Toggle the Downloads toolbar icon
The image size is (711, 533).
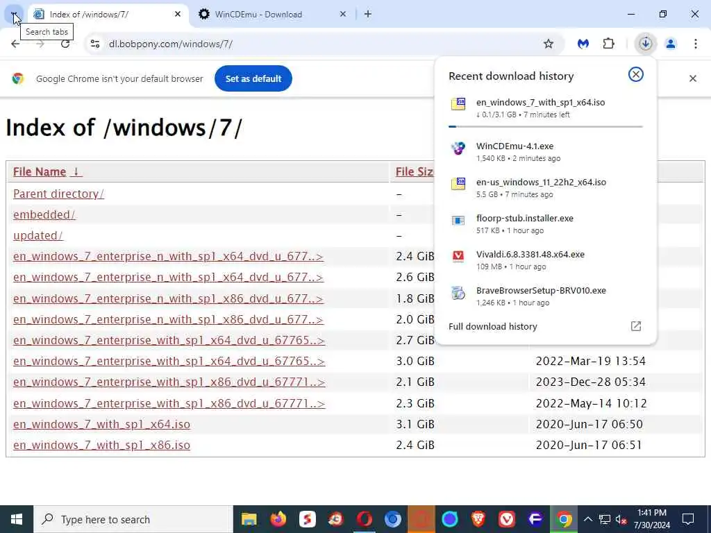[645, 44]
